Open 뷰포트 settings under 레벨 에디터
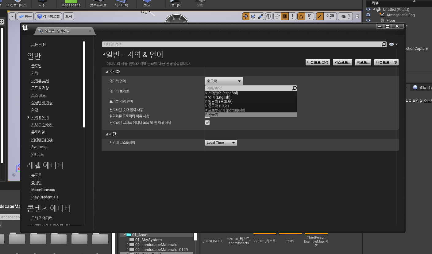The image size is (432, 254). click(x=36, y=175)
